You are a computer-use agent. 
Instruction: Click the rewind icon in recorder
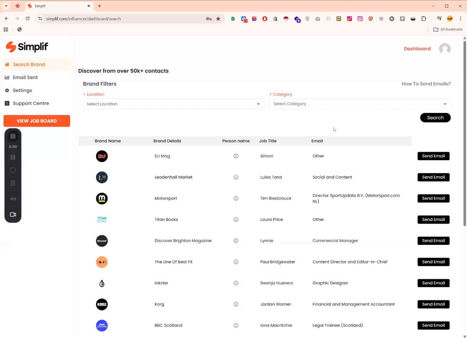[13, 199]
